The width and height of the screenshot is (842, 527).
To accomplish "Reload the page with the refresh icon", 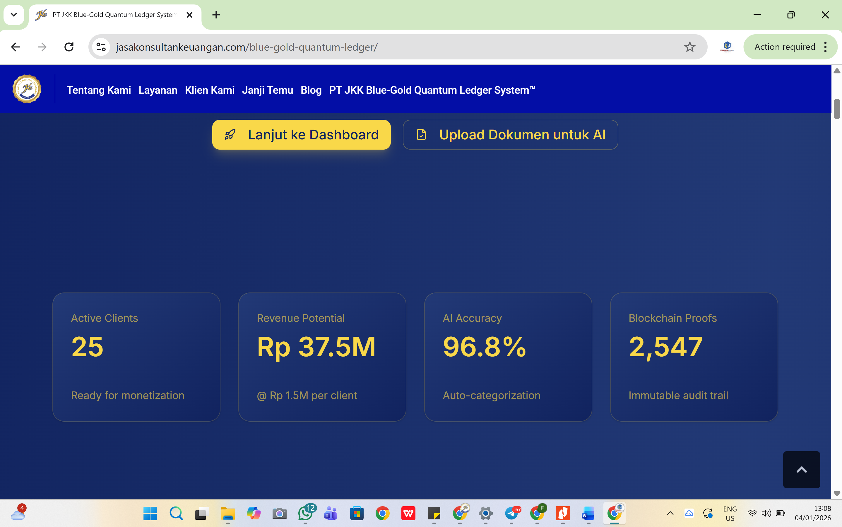I will (x=69, y=47).
